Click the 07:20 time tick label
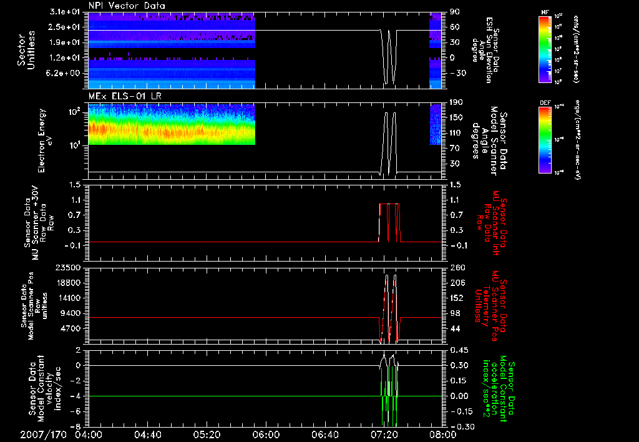Screen dimensions: 639x442 (x=384, y=435)
